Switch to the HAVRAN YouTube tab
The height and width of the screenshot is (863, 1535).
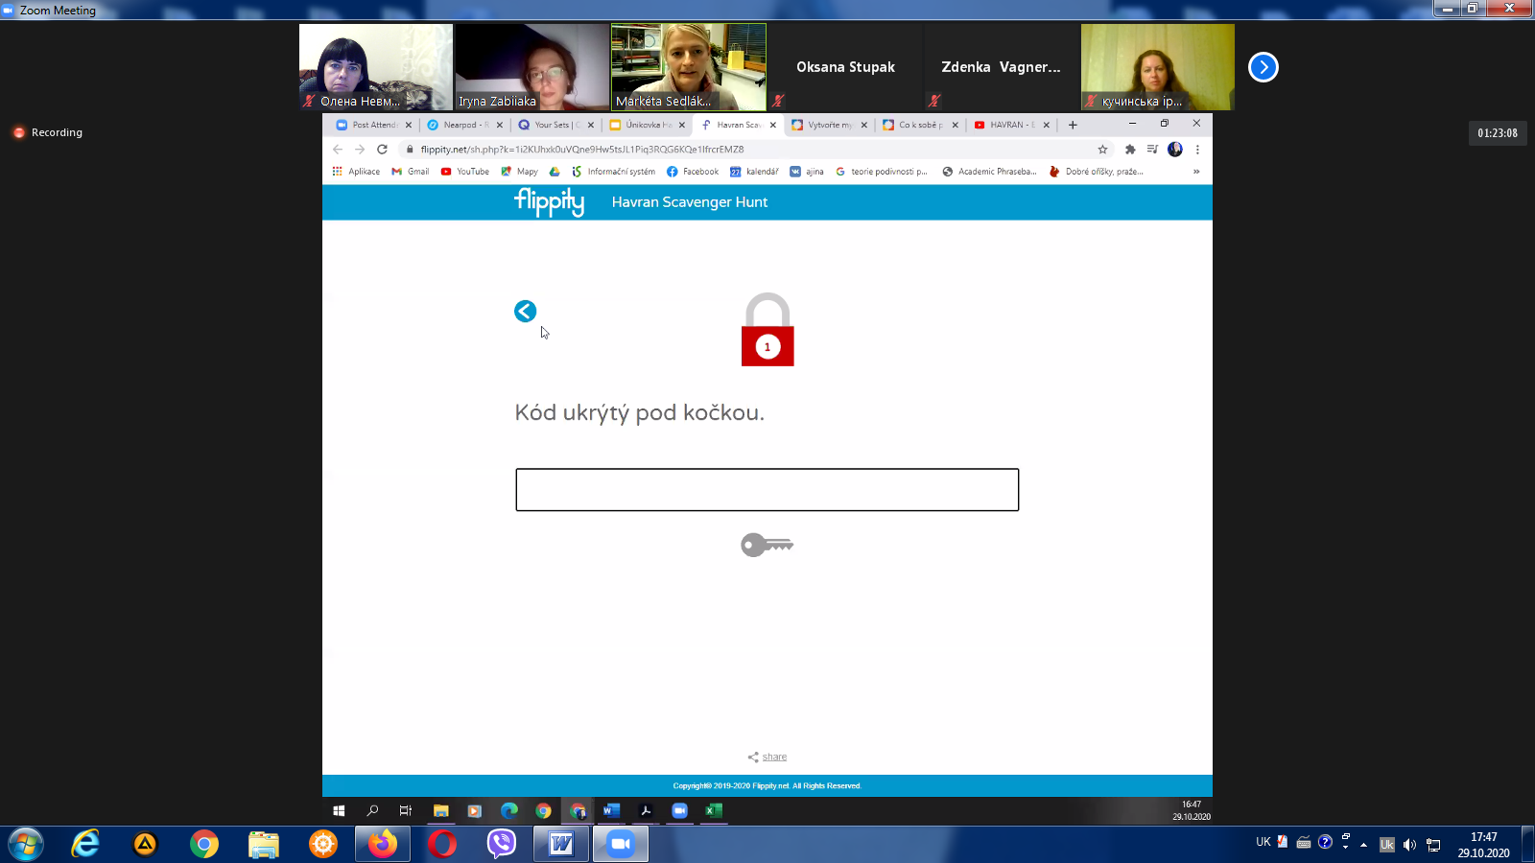(x=1009, y=125)
